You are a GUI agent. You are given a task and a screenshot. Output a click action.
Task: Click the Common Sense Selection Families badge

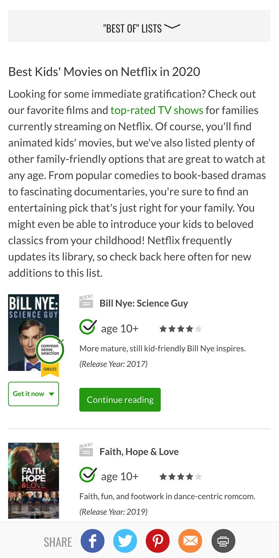(50, 350)
